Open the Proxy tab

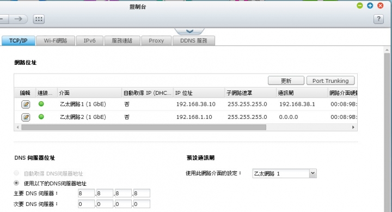click(156, 40)
